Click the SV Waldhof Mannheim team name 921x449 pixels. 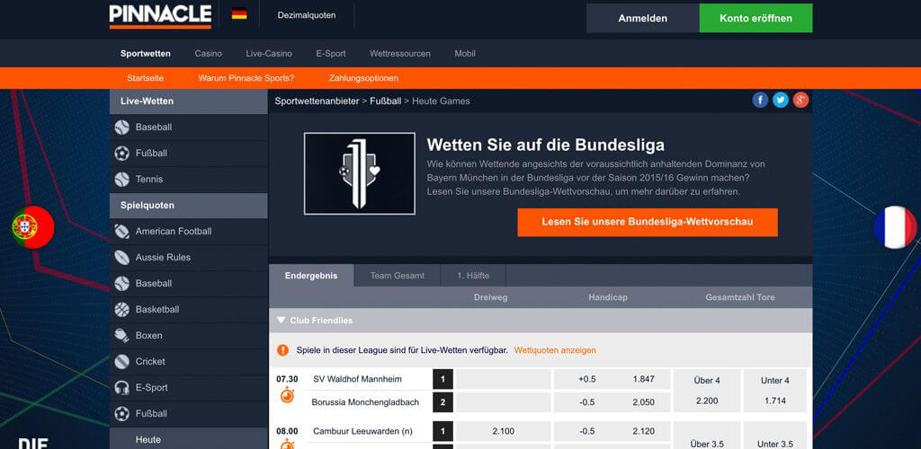point(358,379)
